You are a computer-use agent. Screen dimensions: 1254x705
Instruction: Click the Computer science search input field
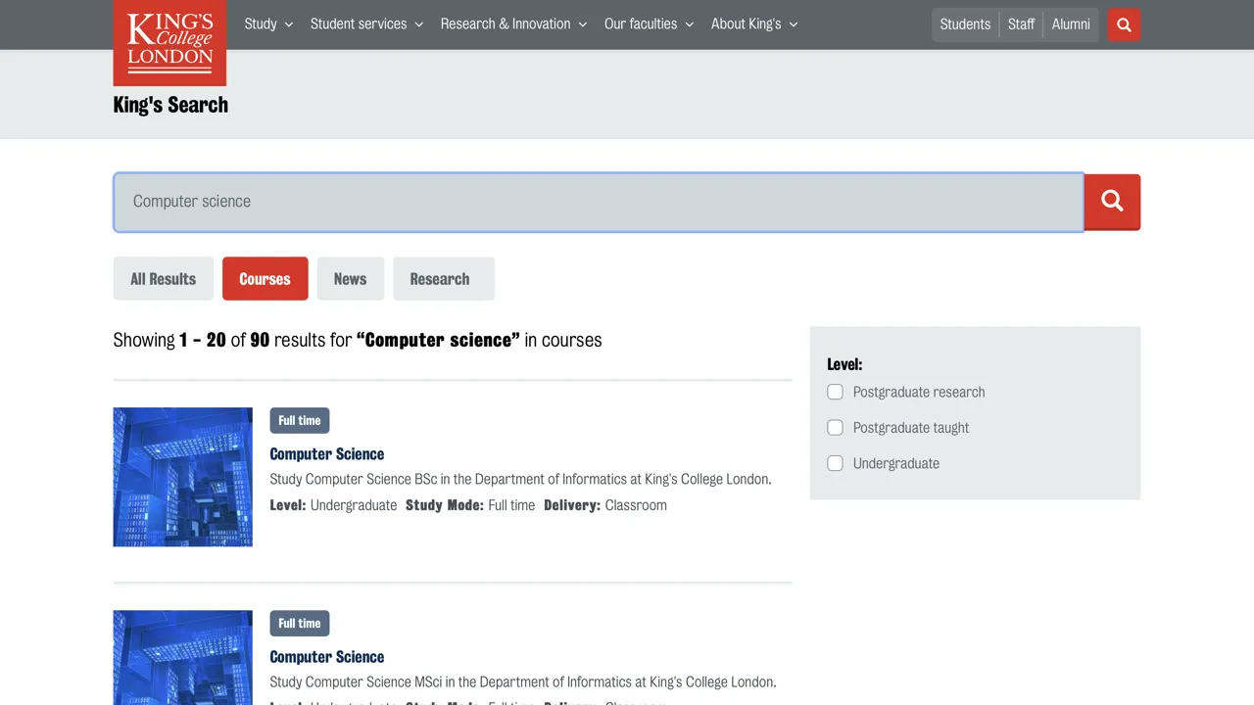[598, 202]
